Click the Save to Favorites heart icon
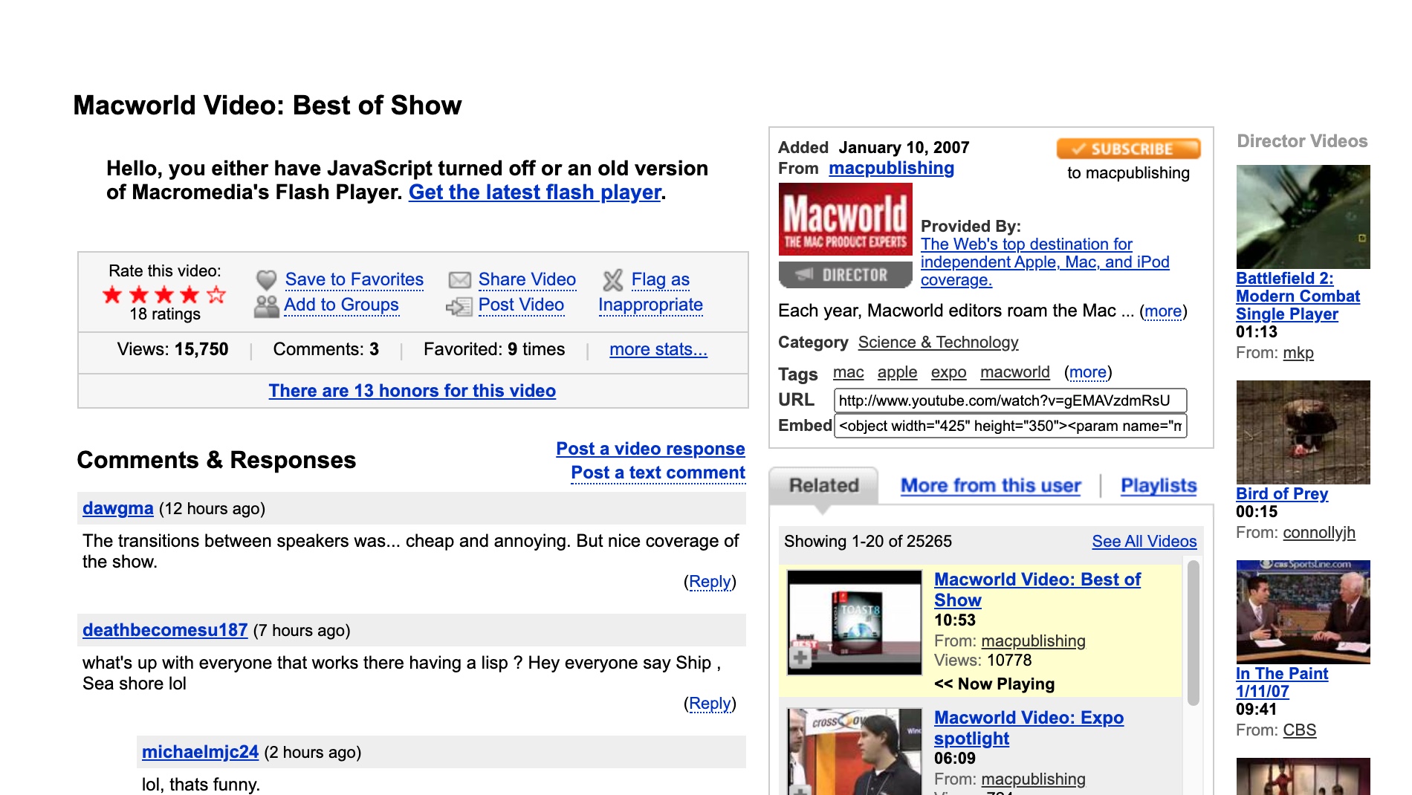Image resolution: width=1412 pixels, height=795 pixels. (266, 279)
